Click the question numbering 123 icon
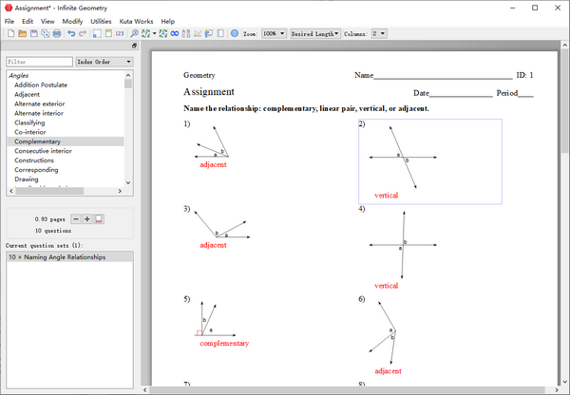Viewport: 570px width, 395px height. 120,33
